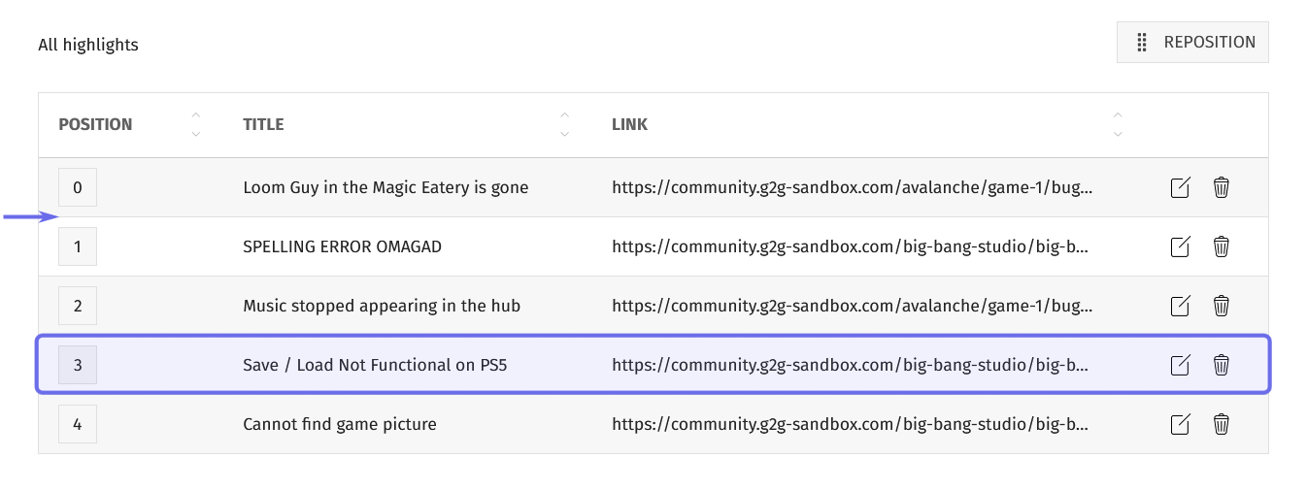Sort the table by Position
The width and height of the screenshot is (1307, 491).
point(196,124)
